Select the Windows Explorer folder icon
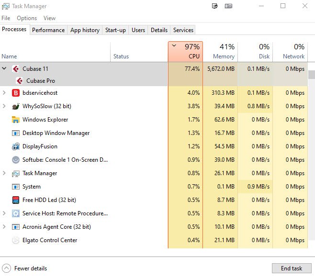 (16, 120)
